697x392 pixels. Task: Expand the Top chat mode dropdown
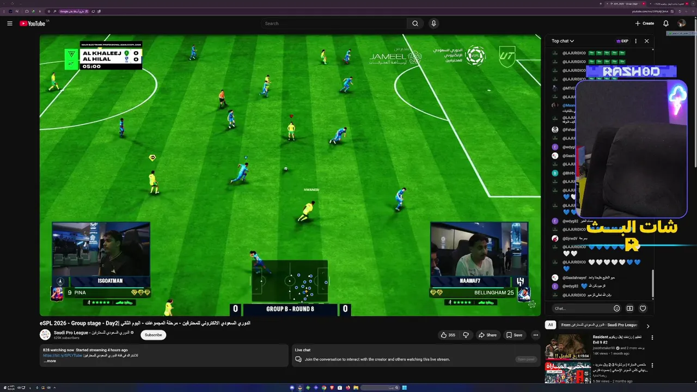pos(563,41)
